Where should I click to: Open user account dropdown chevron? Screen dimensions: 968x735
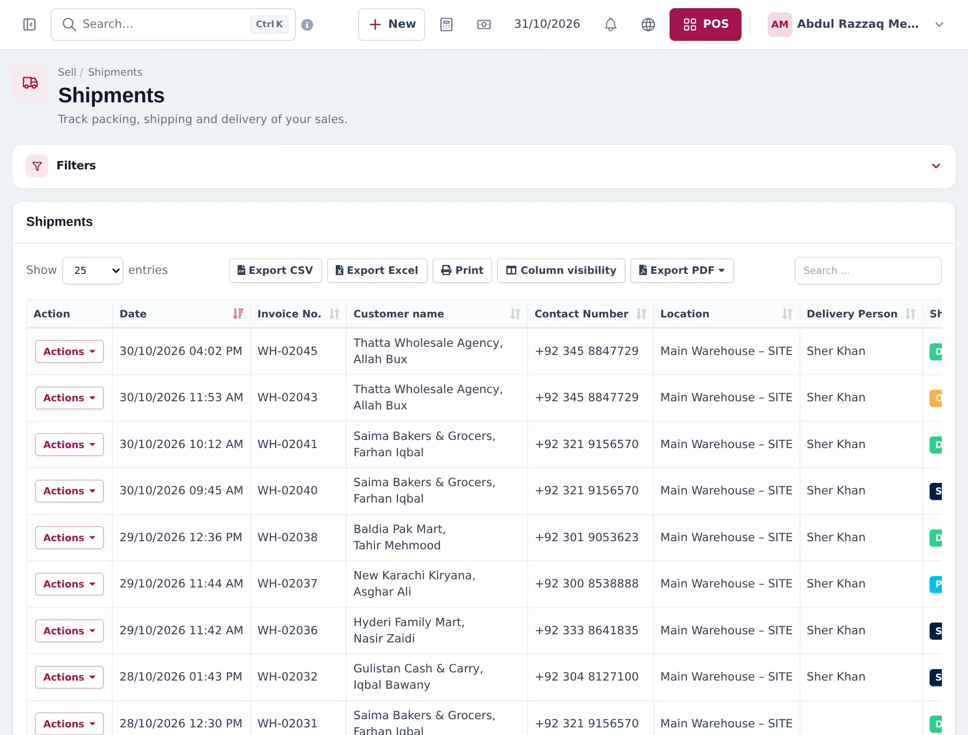click(x=939, y=24)
